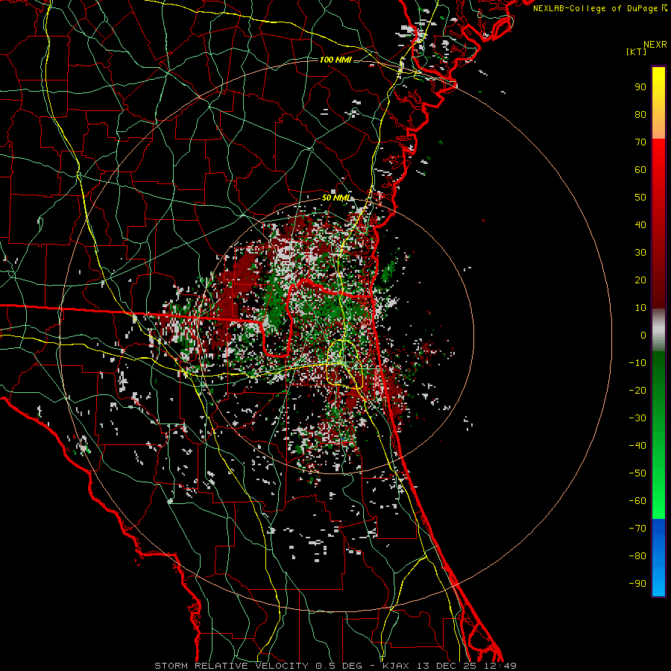Image resolution: width=671 pixels, height=671 pixels.
Task: Select the -10 value on velocity scale
Action: [637, 363]
